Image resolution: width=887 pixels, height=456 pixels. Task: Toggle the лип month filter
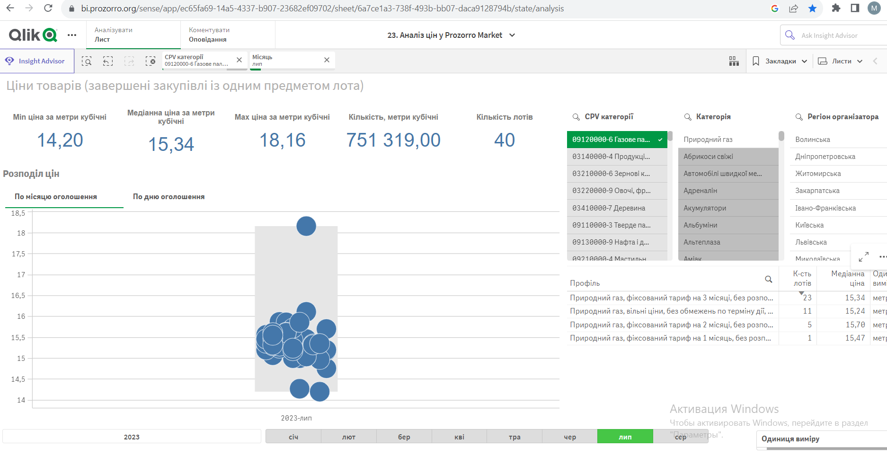pyautogui.click(x=625, y=437)
